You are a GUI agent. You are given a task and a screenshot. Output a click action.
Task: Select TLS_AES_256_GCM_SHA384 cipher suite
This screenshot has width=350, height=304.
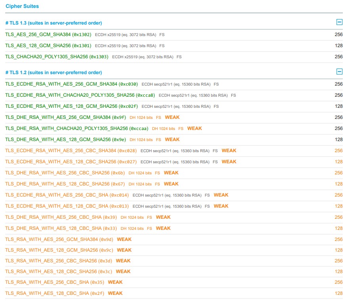point(46,34)
